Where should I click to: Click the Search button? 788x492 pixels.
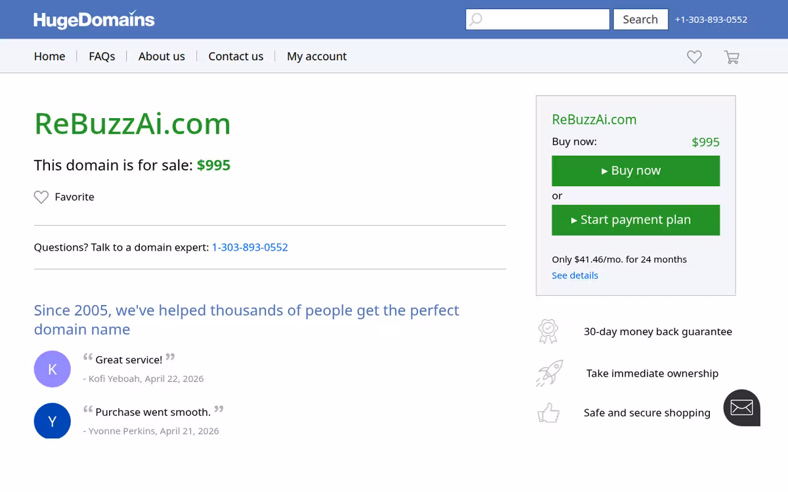coord(640,19)
